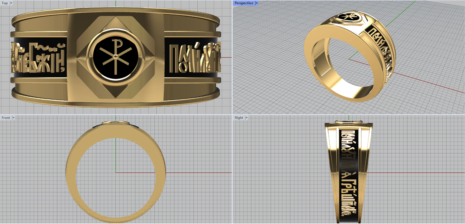Viewport: 465px width, 224px height.
Task: Click the axis origin in Front view
Action: (x=116, y=173)
